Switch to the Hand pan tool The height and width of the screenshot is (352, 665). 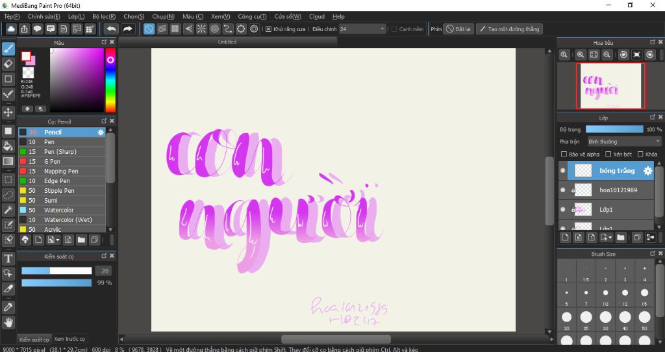8,322
